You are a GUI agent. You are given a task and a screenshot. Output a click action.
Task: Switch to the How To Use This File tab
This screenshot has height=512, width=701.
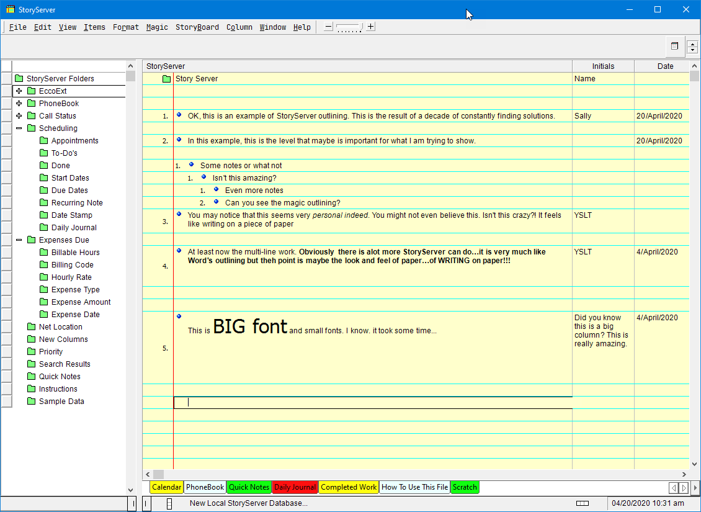(415, 487)
